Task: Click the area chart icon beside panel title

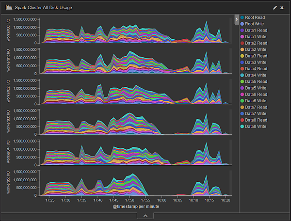Action: coord(9,8)
